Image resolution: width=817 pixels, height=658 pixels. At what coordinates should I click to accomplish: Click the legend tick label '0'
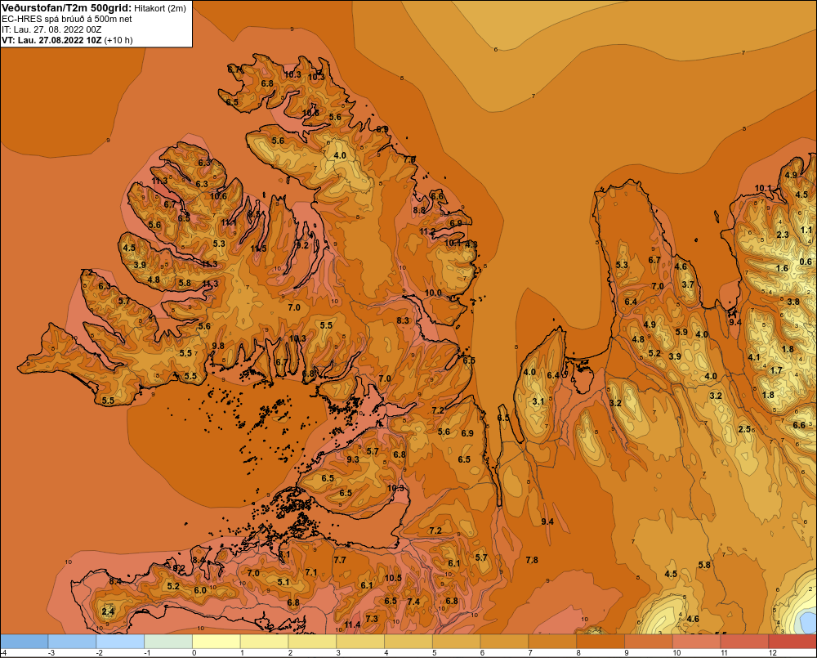(194, 653)
